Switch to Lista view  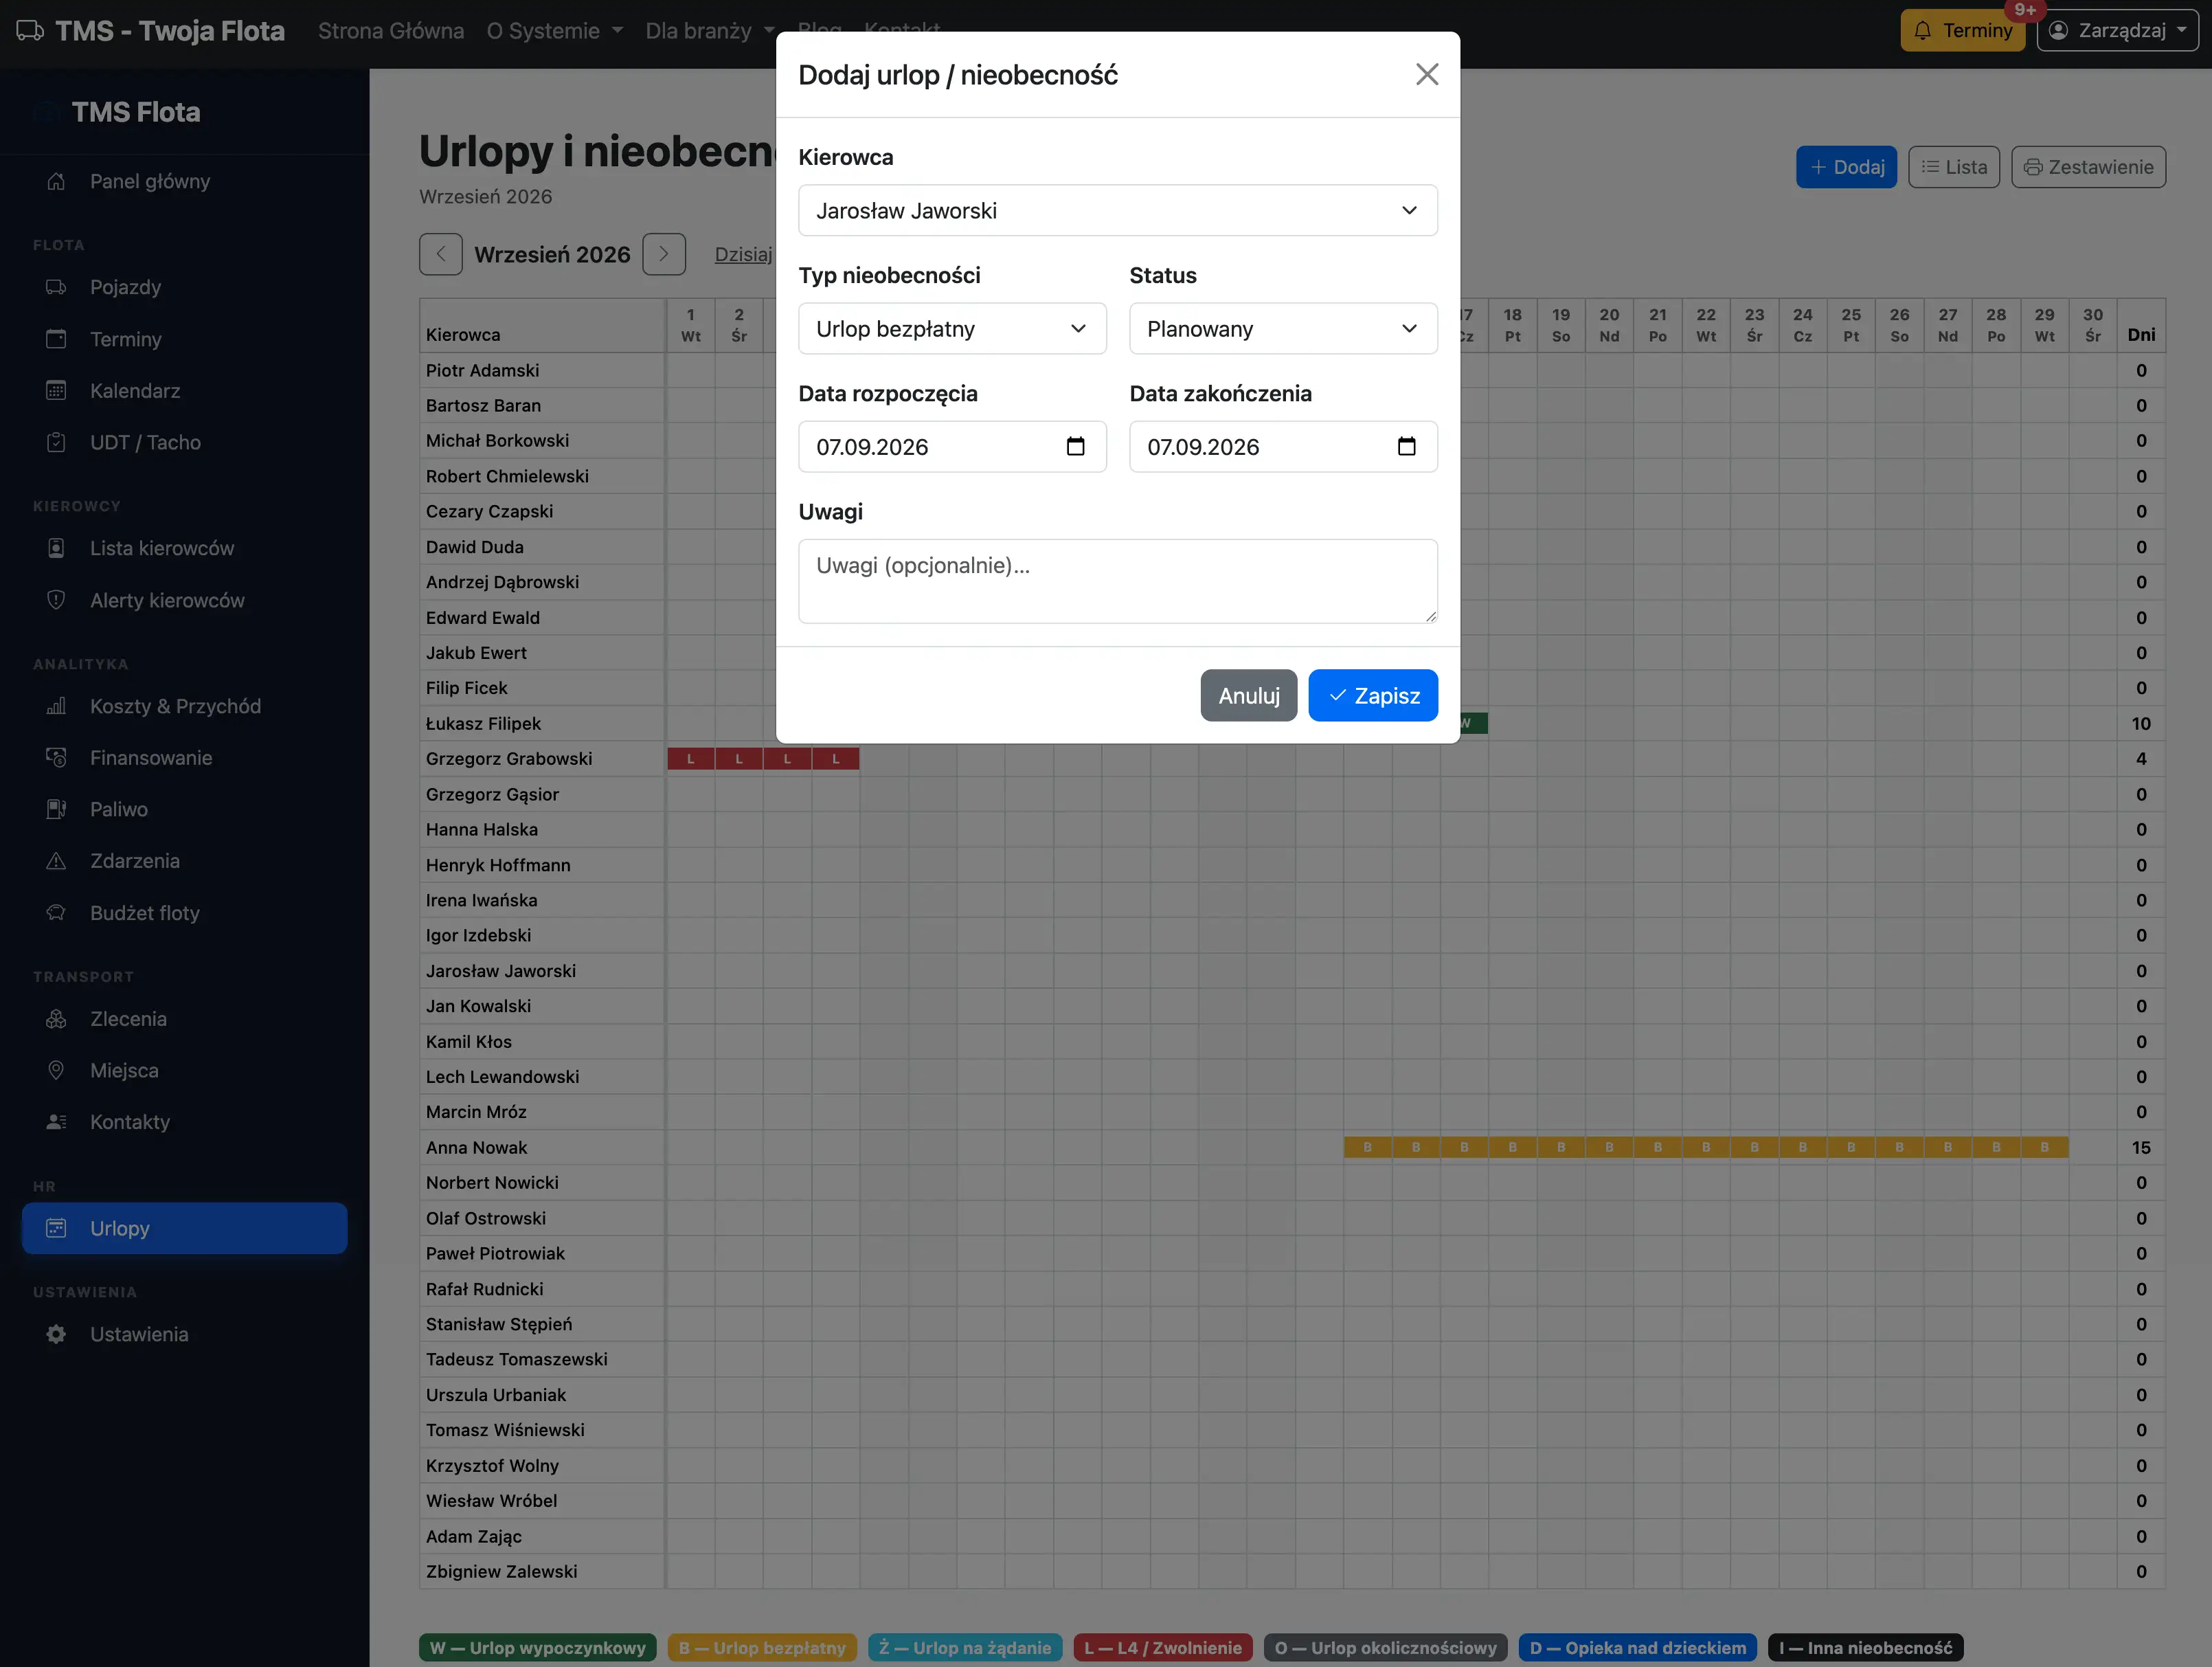coord(1953,167)
